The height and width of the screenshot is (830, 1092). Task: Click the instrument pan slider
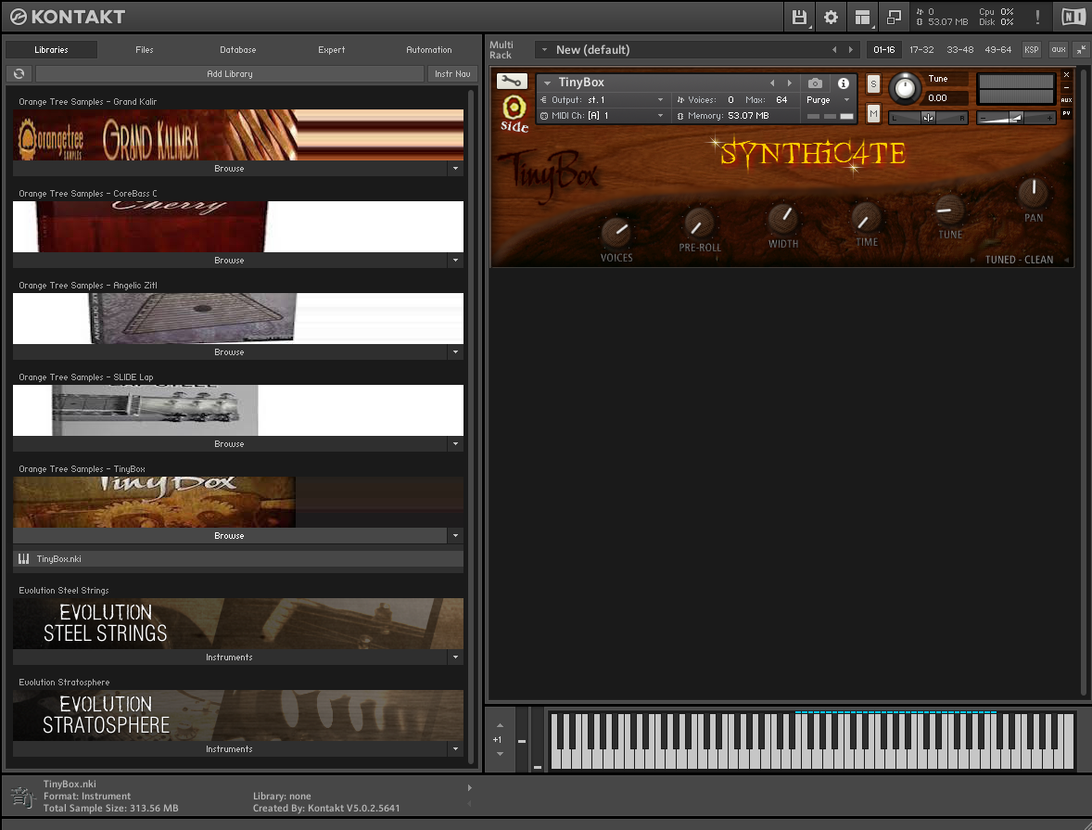click(928, 118)
